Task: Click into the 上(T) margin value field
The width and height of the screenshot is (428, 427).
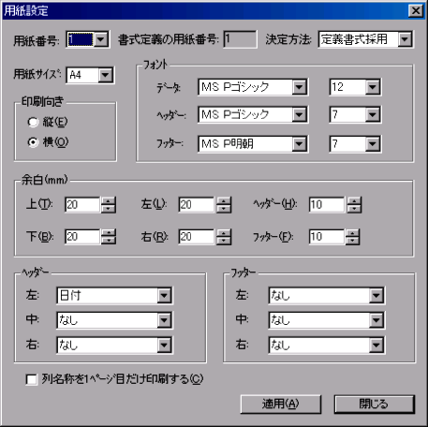Action: [x=82, y=205]
